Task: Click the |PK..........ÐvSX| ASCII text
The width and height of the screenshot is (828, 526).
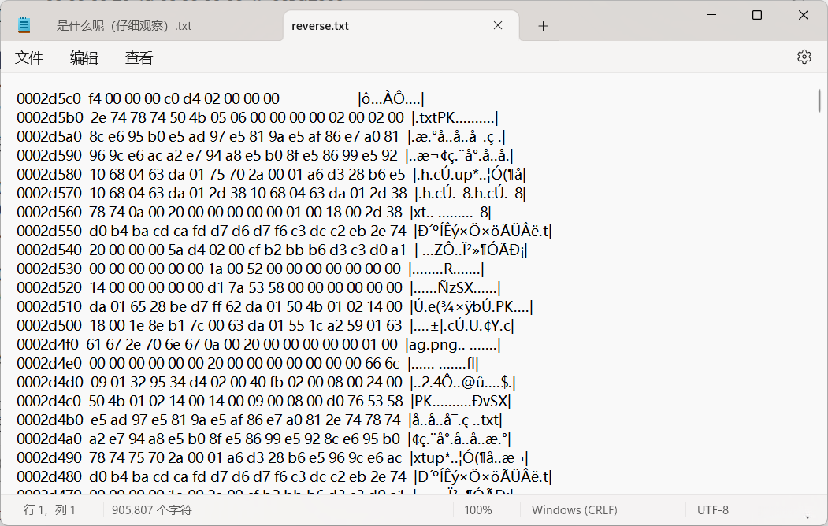Action: coord(461,402)
